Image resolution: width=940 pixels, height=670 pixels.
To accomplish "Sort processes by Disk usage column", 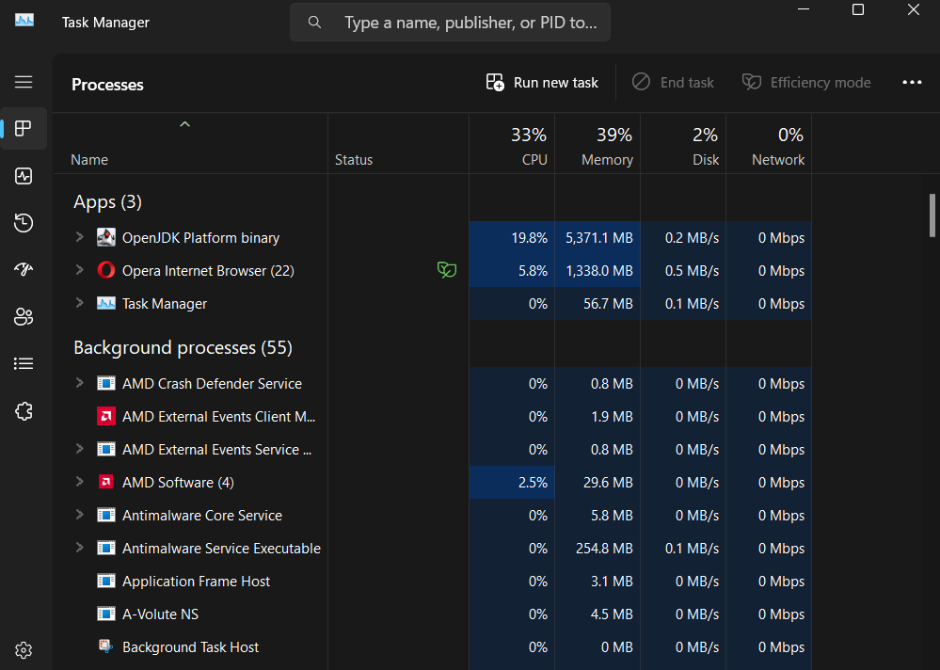I will coord(683,144).
